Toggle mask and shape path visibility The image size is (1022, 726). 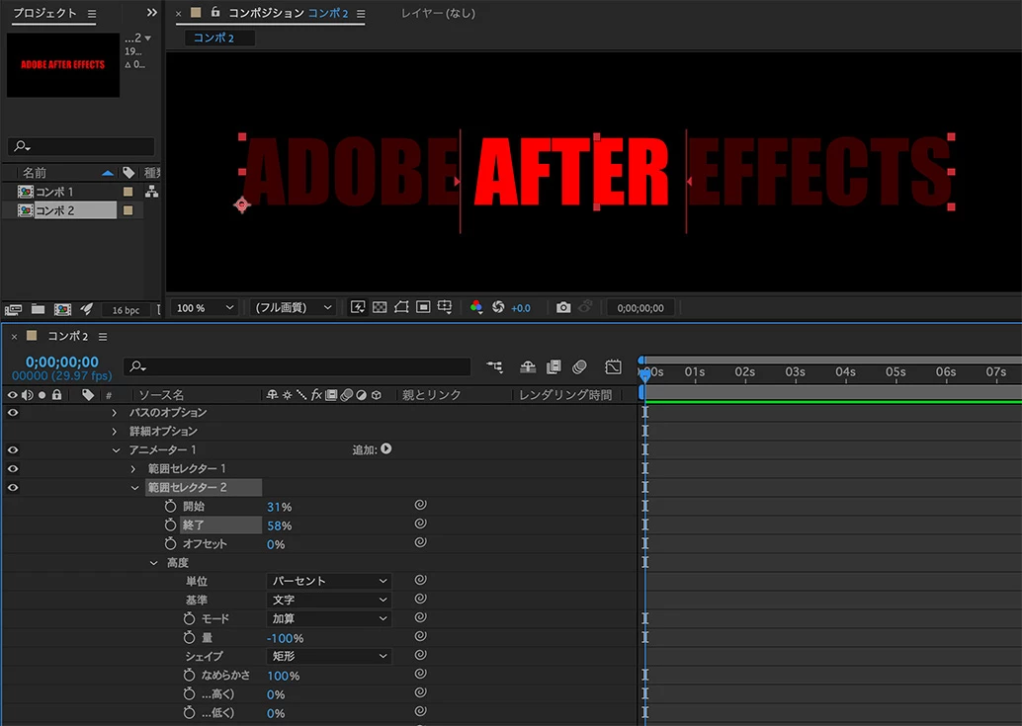point(401,307)
